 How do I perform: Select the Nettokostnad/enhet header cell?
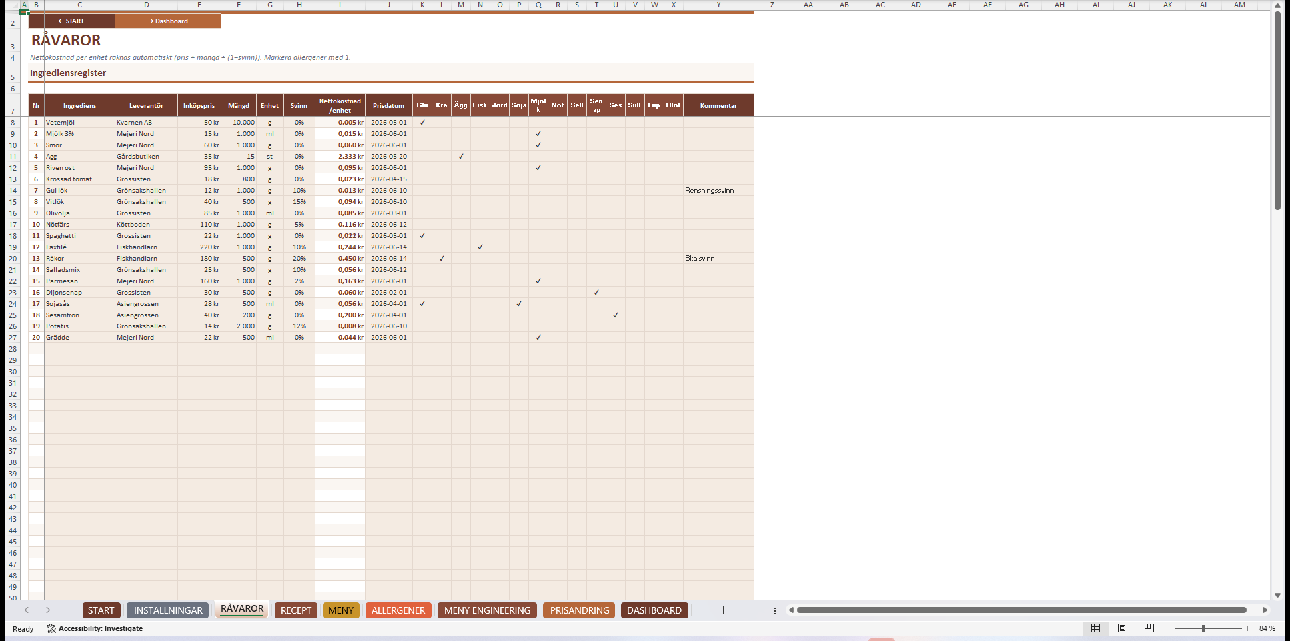tap(340, 105)
